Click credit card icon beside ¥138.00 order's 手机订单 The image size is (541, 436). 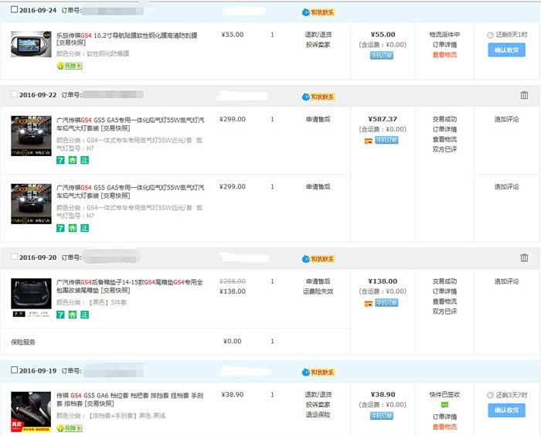[369, 303]
